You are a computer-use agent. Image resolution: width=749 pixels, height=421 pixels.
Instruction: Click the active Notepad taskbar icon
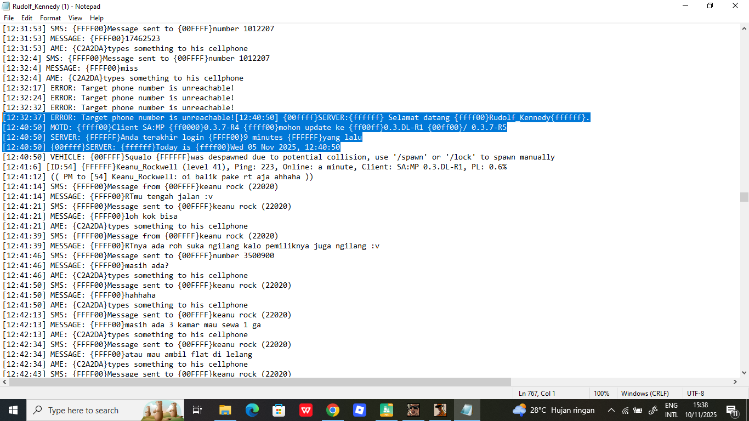pos(467,410)
